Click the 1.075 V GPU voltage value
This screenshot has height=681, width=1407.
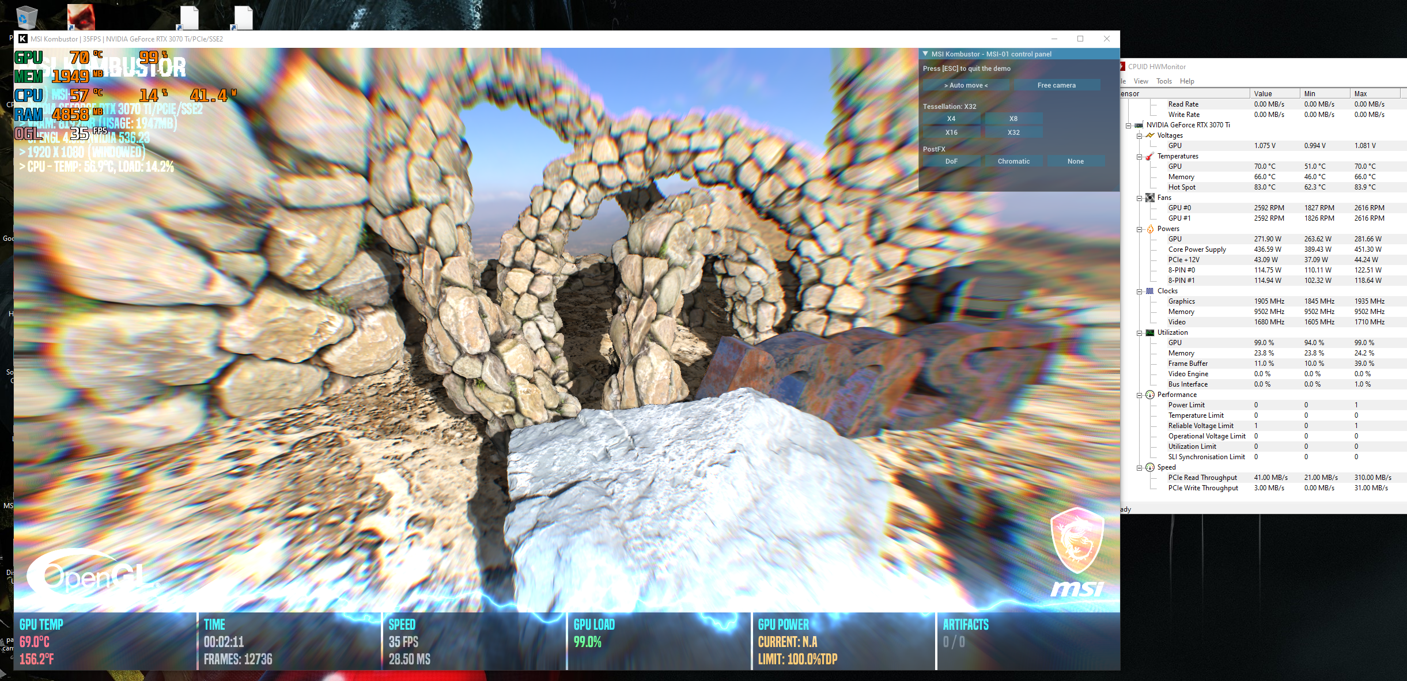coord(1265,146)
